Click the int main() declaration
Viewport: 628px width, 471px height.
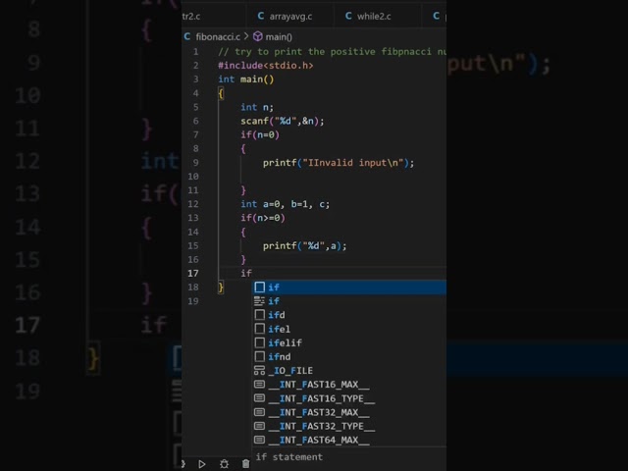[x=246, y=79]
